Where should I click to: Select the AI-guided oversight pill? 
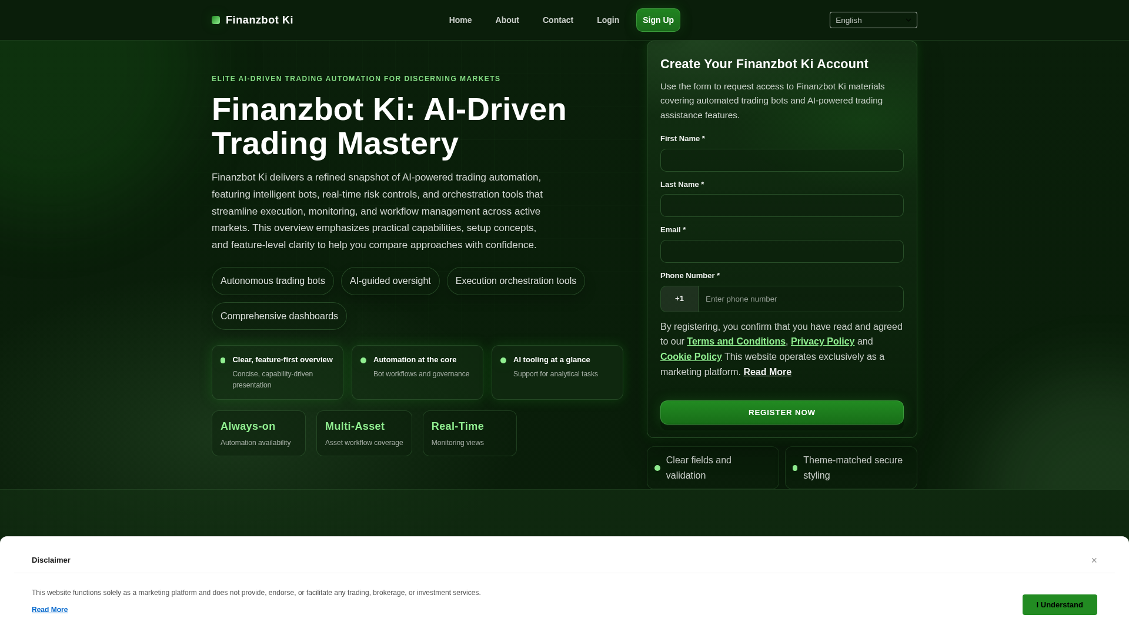click(390, 281)
